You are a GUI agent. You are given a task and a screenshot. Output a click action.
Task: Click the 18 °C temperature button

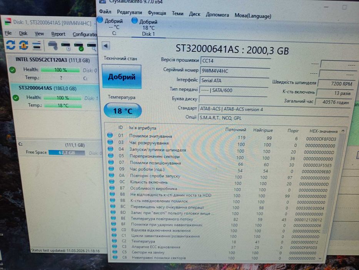coord(123,111)
